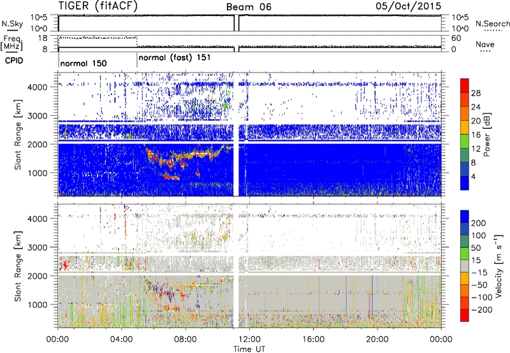Click the '60' Nave axis tick
510x353 pixels.
456,38
